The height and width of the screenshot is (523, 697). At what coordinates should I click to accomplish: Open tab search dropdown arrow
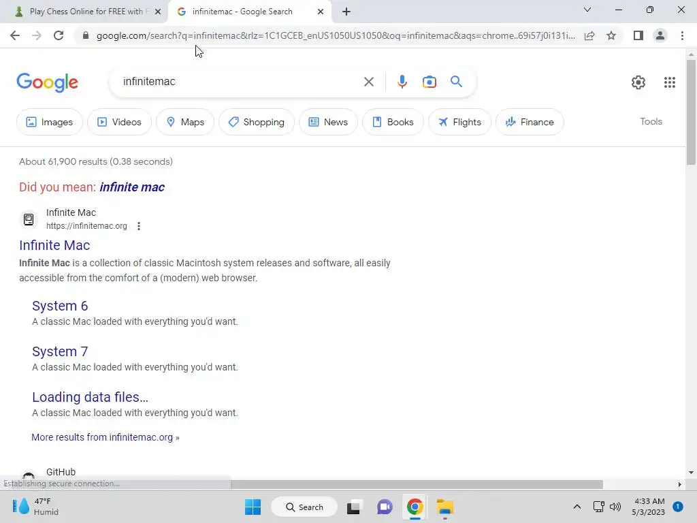tap(587, 10)
